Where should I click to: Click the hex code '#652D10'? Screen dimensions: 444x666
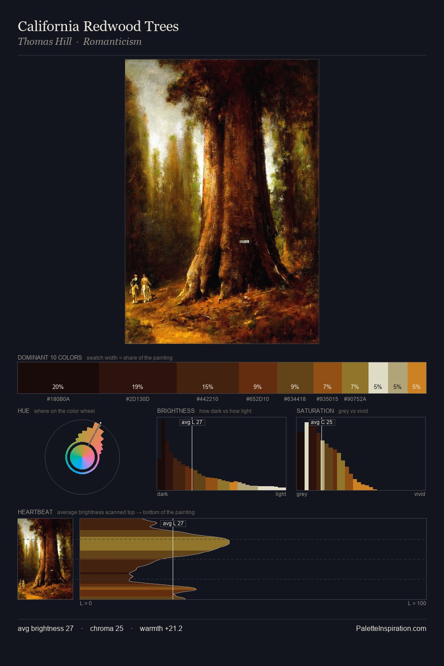coord(258,399)
